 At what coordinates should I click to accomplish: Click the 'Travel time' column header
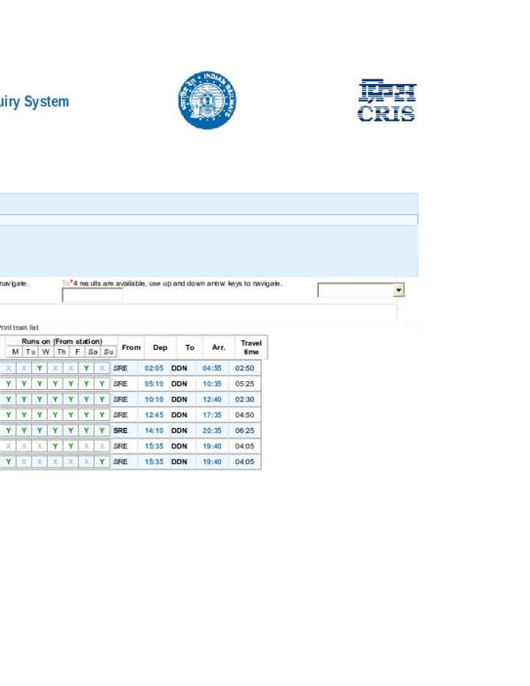coord(251,347)
